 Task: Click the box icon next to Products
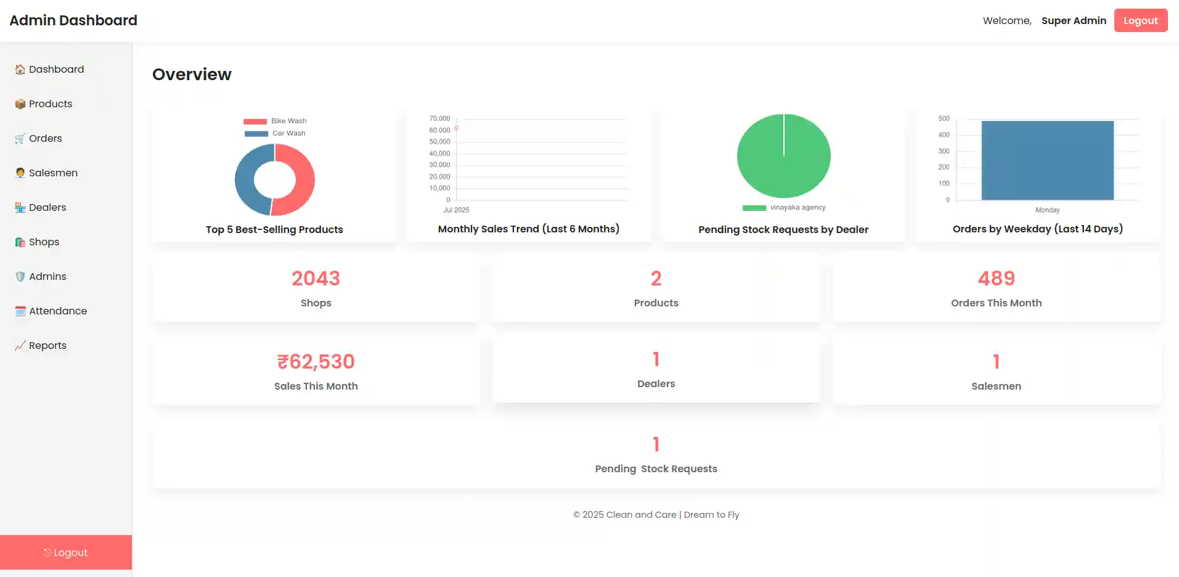[x=20, y=104]
